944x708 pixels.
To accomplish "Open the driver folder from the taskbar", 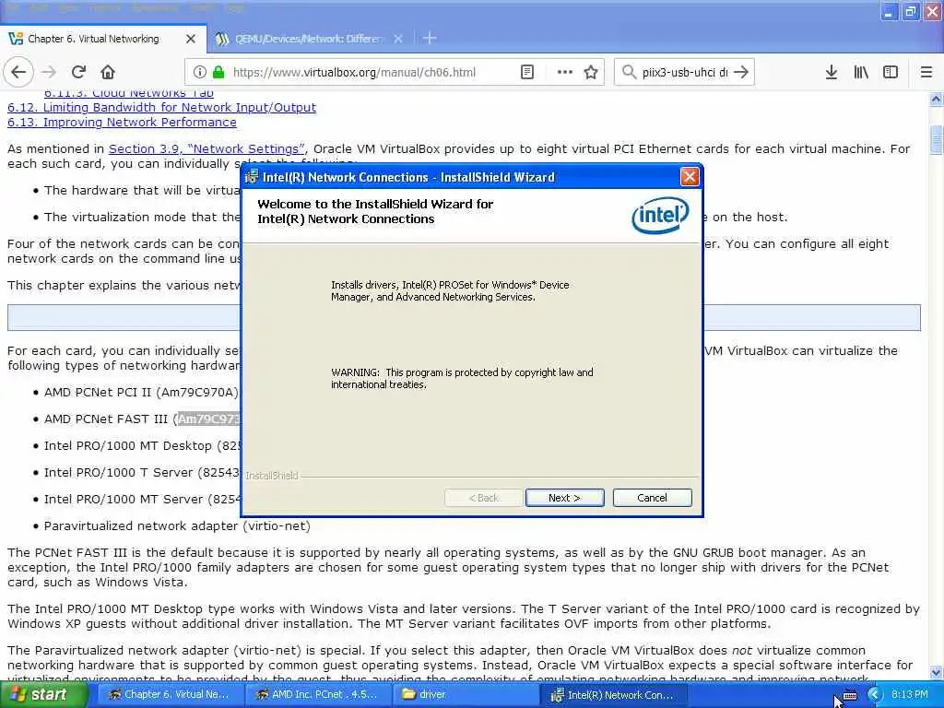I will pyautogui.click(x=465, y=695).
